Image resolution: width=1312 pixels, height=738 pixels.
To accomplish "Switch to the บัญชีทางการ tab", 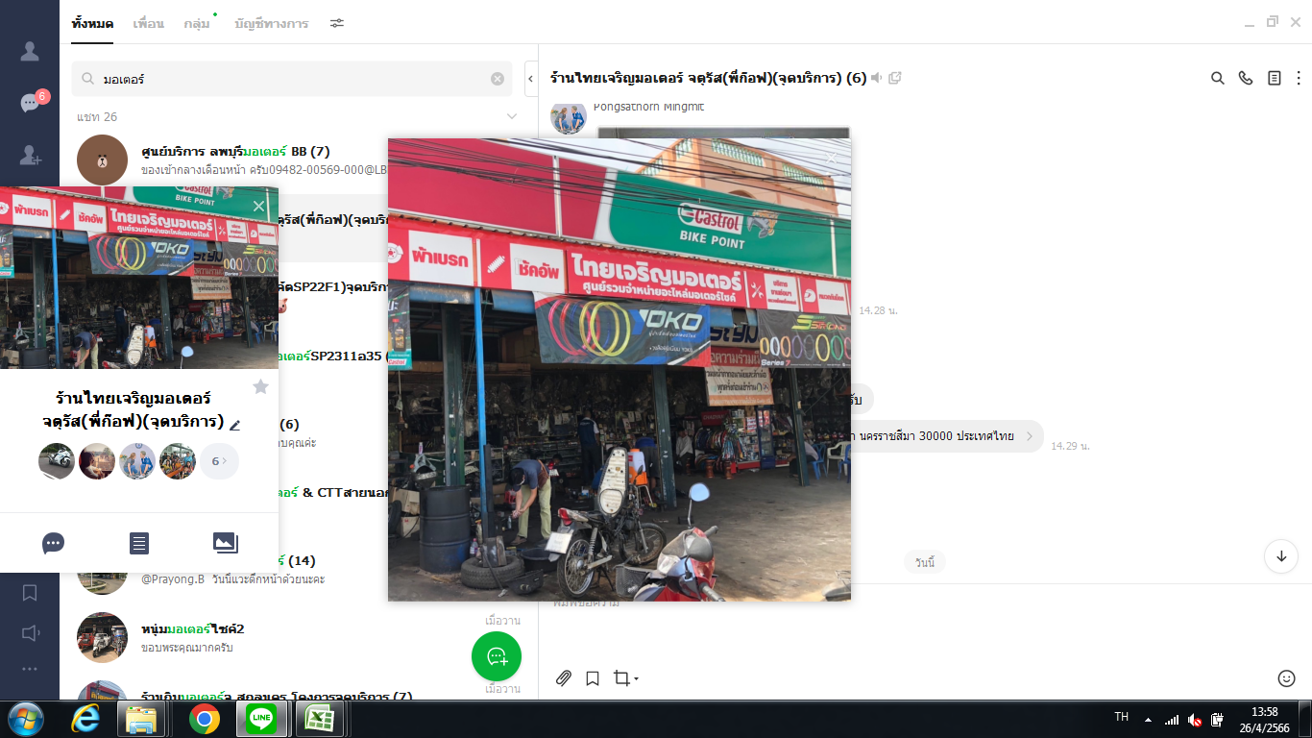I will click(x=271, y=24).
